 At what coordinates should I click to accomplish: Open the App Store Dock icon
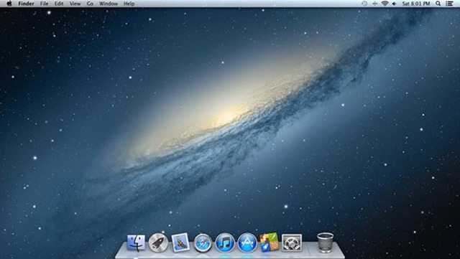247,242
